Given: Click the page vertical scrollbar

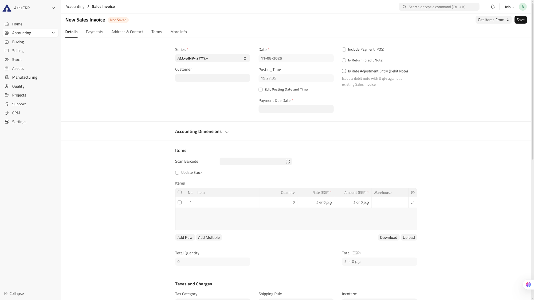Looking at the screenshot, I should pyautogui.click(x=532, y=80).
